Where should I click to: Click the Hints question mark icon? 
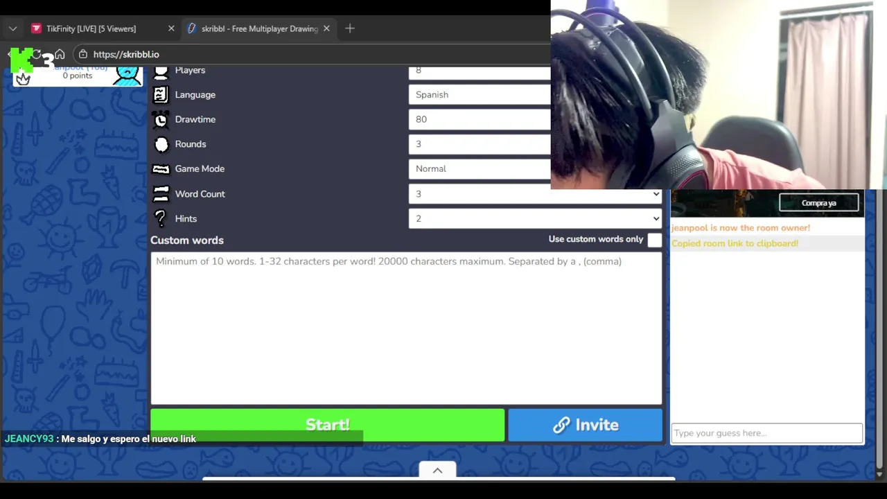point(161,218)
